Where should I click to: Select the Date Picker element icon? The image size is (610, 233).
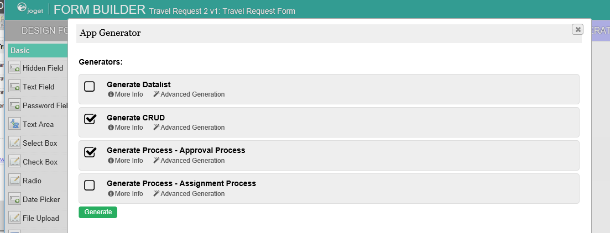[15, 199]
